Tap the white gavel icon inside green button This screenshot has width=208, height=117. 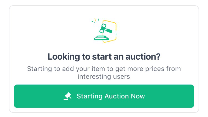click(x=68, y=96)
